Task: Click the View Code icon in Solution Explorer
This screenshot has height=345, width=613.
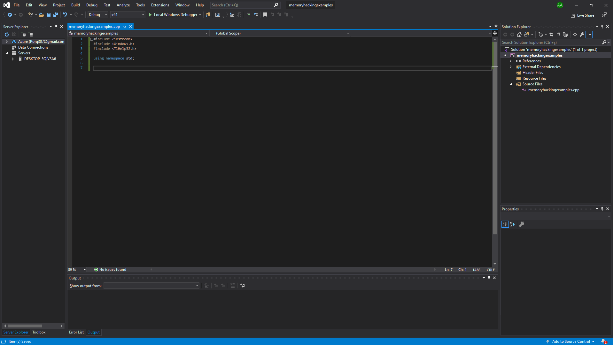Action: 575,35
